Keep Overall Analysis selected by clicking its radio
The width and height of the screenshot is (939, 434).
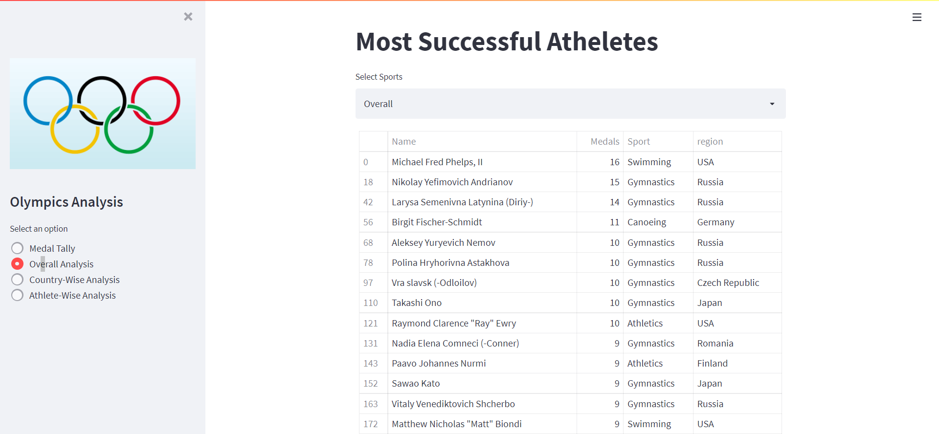point(17,263)
